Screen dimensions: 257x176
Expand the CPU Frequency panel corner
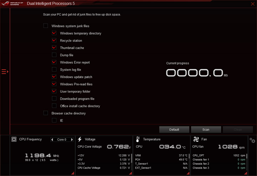pyautogui.click(x=73, y=173)
